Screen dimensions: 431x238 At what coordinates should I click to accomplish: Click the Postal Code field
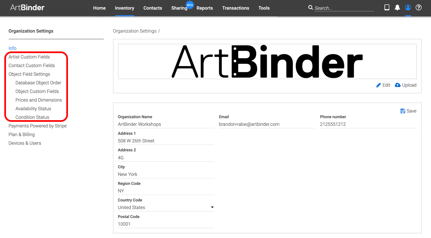166,224
